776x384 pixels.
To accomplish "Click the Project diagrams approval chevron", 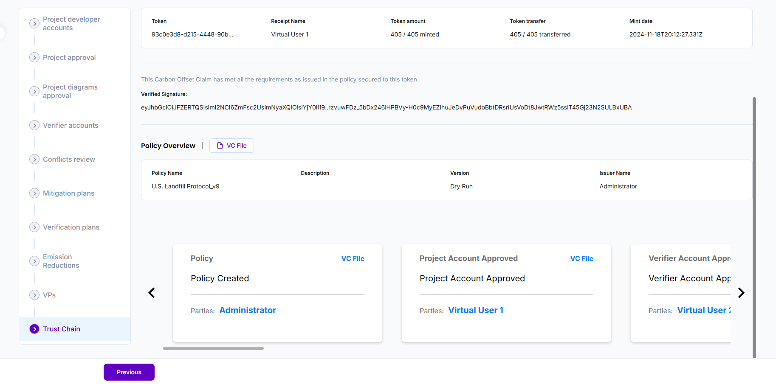I will (34, 92).
